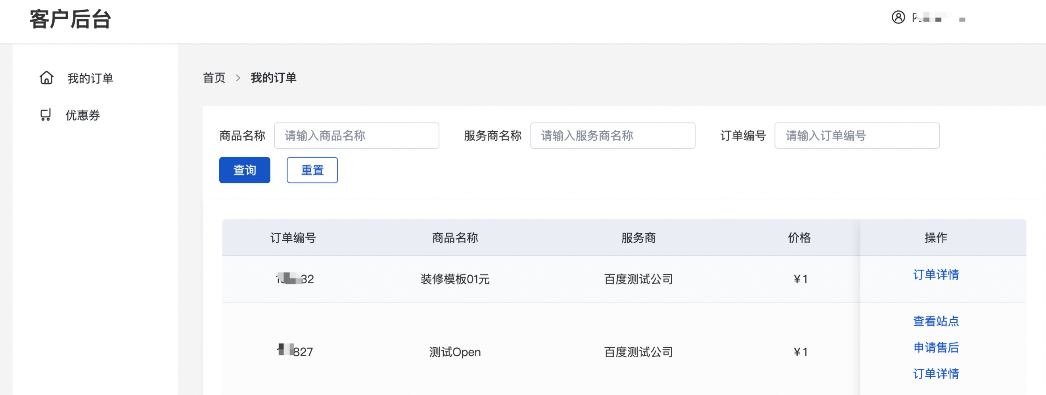Screen dimensions: 1046x395
Task: Click the user avatar icon in header
Action: point(898,17)
